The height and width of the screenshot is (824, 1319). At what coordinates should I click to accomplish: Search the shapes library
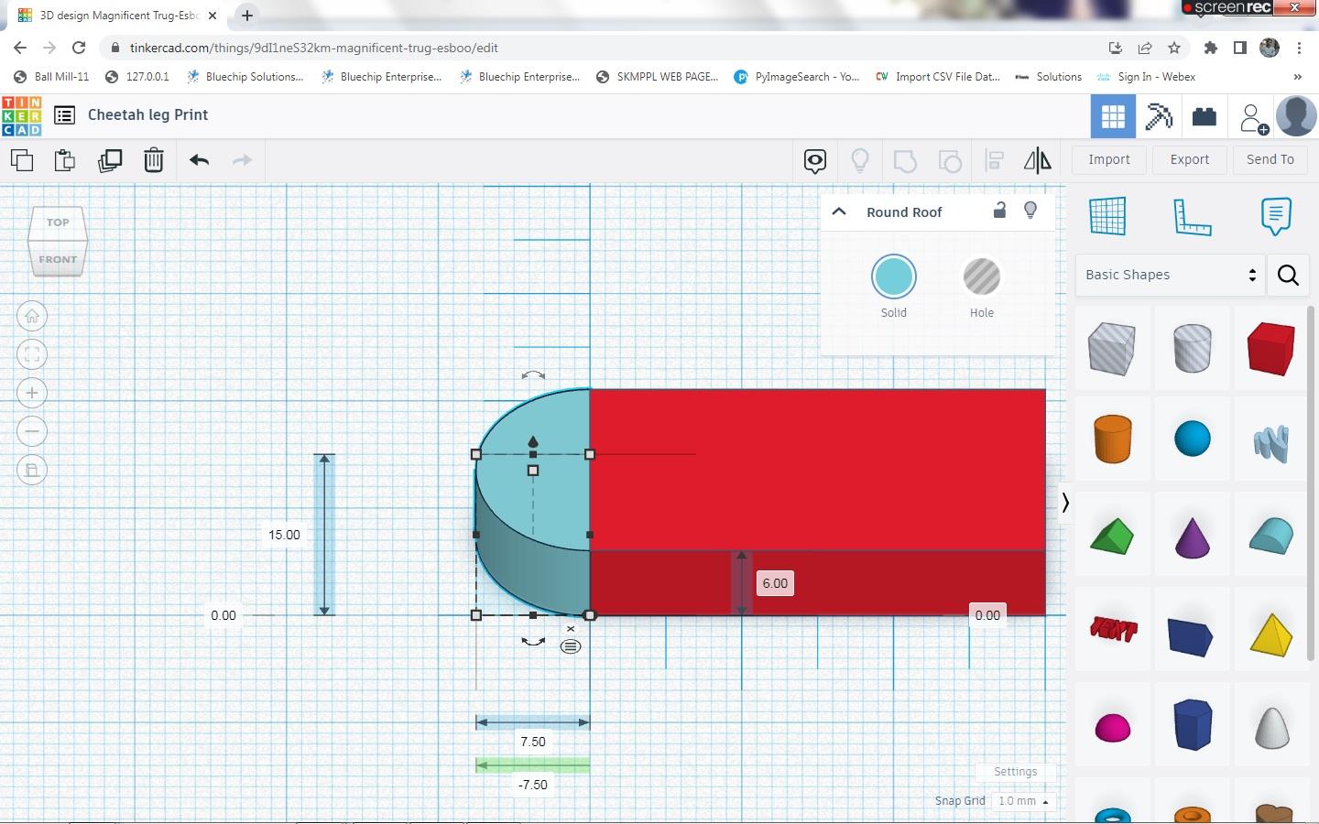pyautogui.click(x=1288, y=275)
